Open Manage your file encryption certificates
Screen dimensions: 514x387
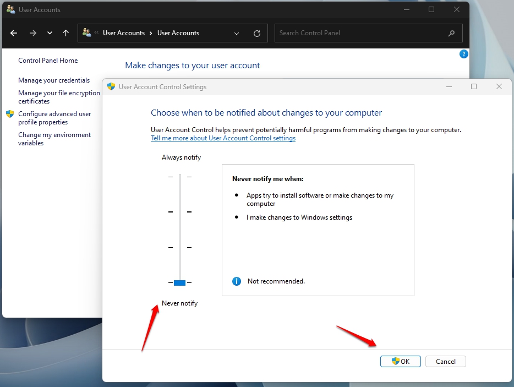coord(59,97)
